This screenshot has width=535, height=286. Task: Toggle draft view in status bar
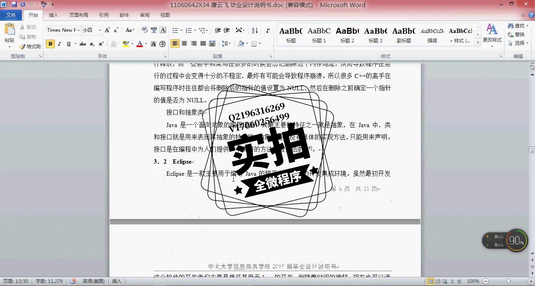pos(459,281)
